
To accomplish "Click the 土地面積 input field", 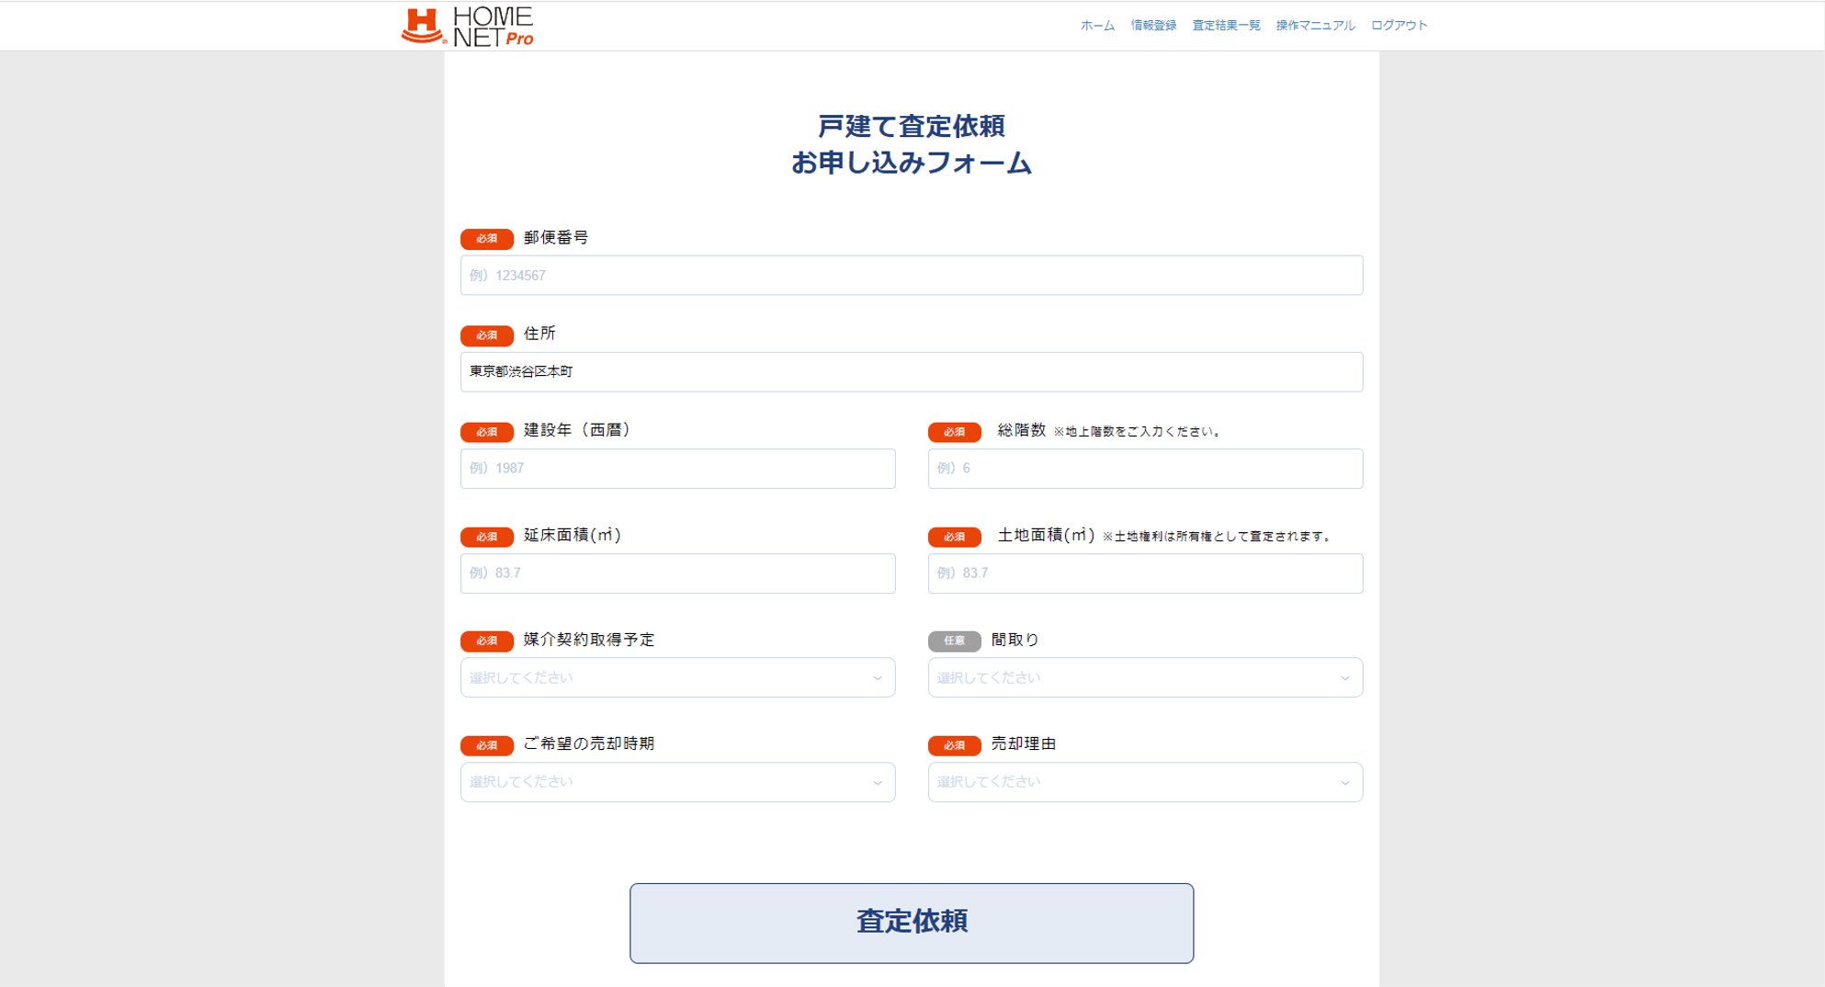I will tap(1144, 573).
